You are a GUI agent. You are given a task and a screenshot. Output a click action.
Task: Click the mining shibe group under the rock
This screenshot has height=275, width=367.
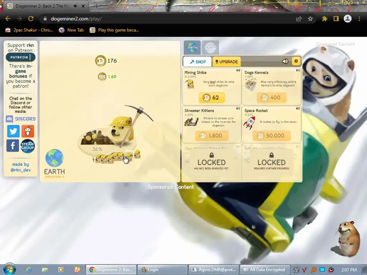click(x=116, y=157)
